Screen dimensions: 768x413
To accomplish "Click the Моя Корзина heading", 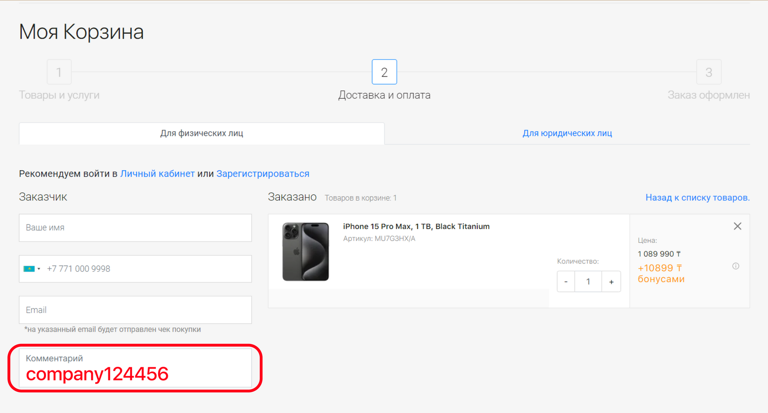I will coord(81,32).
